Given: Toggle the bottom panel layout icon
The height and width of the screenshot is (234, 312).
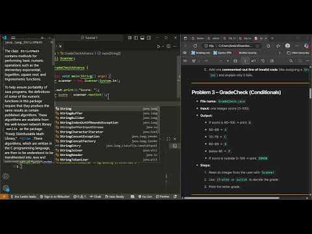Looking at the screenshot, I should [142, 38].
